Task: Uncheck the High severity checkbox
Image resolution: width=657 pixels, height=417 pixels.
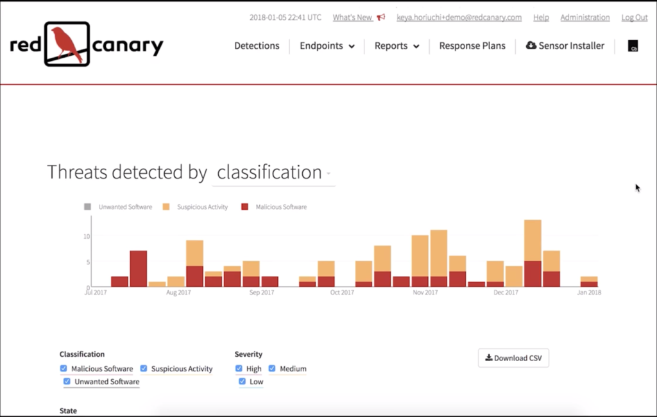Action: [x=239, y=369]
